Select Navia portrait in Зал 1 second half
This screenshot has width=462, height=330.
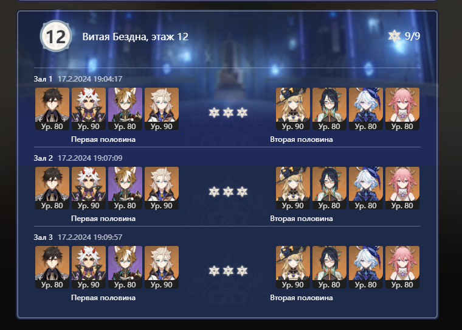[293, 108]
